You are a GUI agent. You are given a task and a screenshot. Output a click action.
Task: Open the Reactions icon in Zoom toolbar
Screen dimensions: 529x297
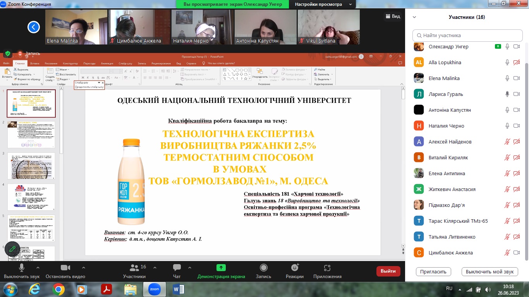295,268
